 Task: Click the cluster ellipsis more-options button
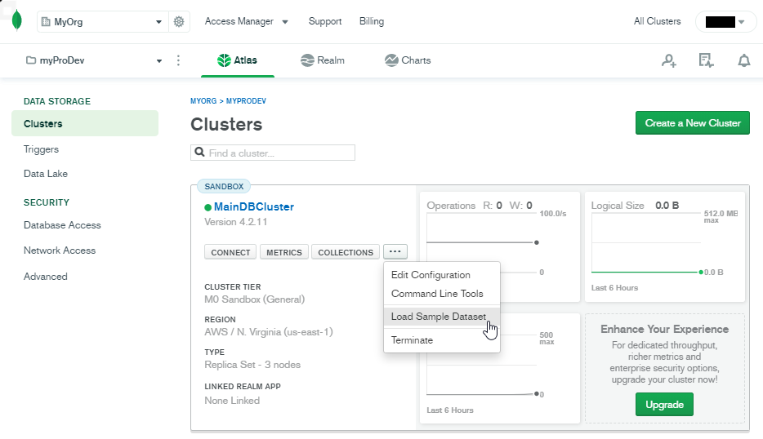point(395,252)
